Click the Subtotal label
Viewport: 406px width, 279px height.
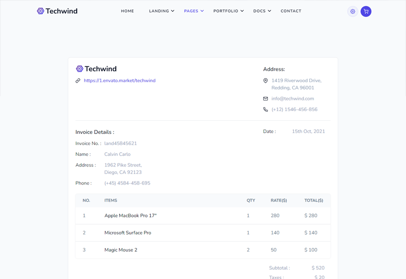click(x=280, y=268)
